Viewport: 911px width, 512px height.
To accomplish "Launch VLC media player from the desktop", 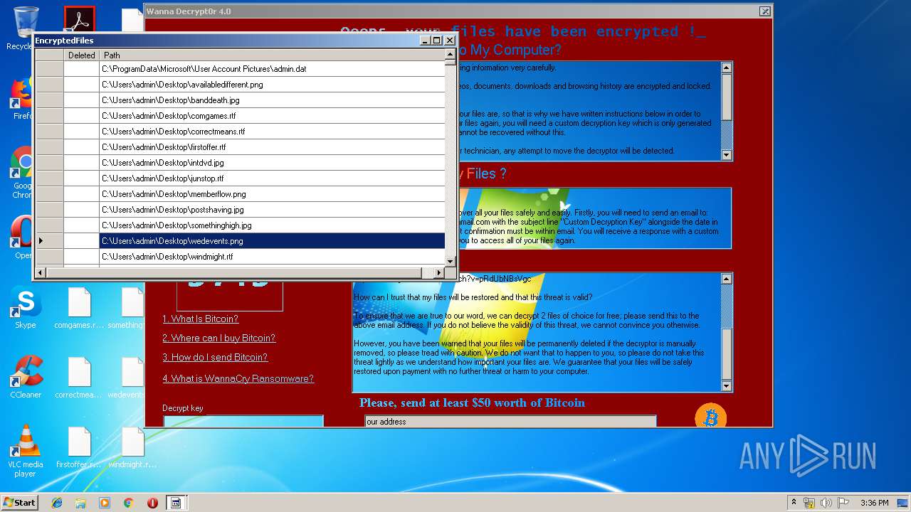I will [x=26, y=451].
